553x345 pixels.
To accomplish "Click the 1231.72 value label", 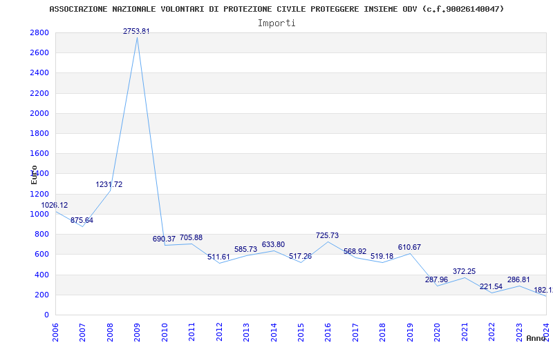I will (109, 184).
